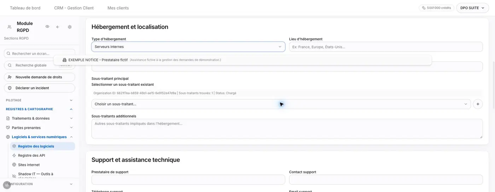Go to the CRM - Gestion Client tab
Image resolution: width=495 pixels, height=192 pixels.
coord(74,8)
